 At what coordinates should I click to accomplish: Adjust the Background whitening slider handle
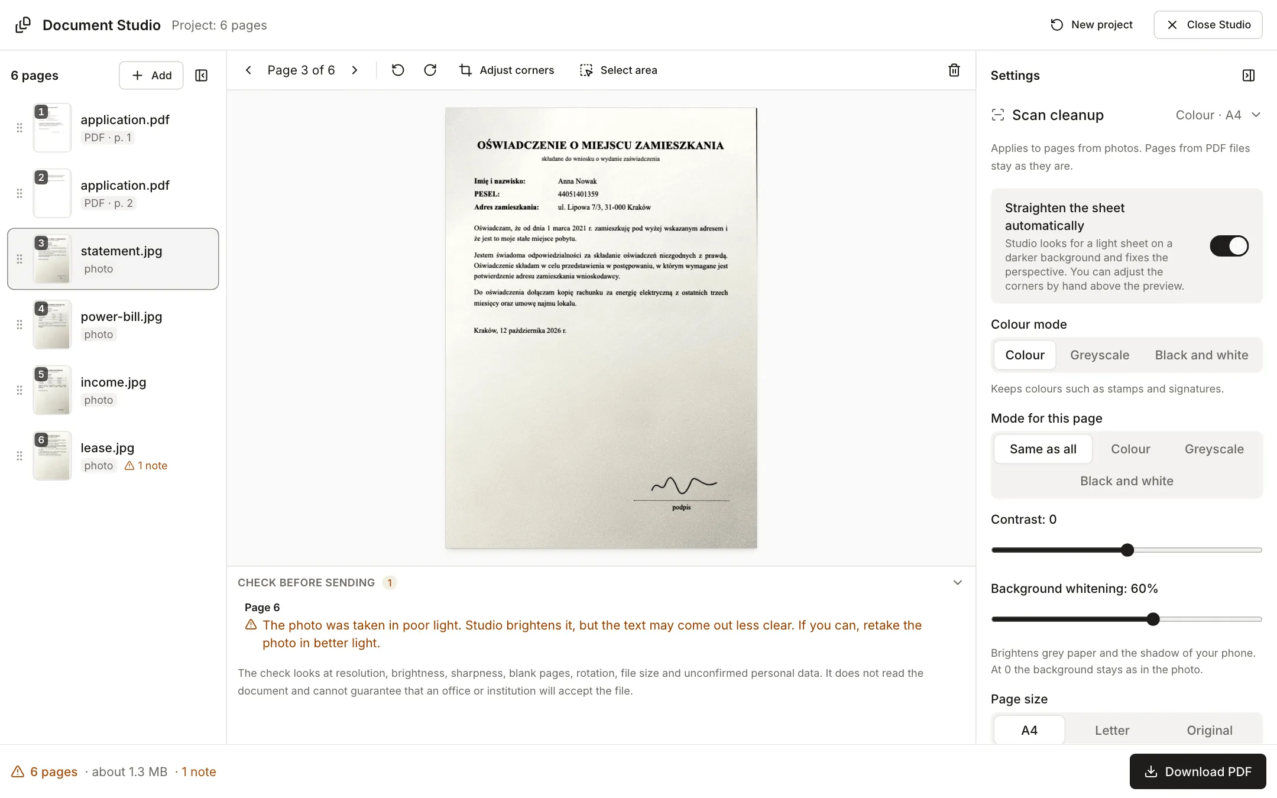1153,619
